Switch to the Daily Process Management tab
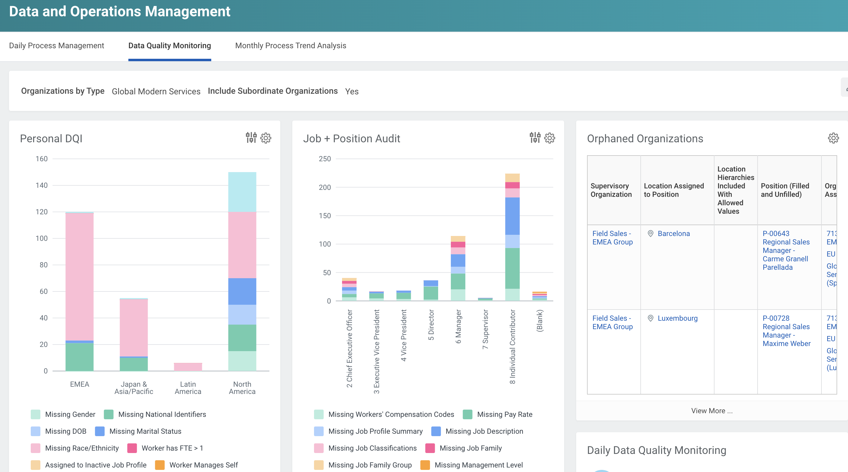This screenshot has width=848, height=472. click(56, 46)
